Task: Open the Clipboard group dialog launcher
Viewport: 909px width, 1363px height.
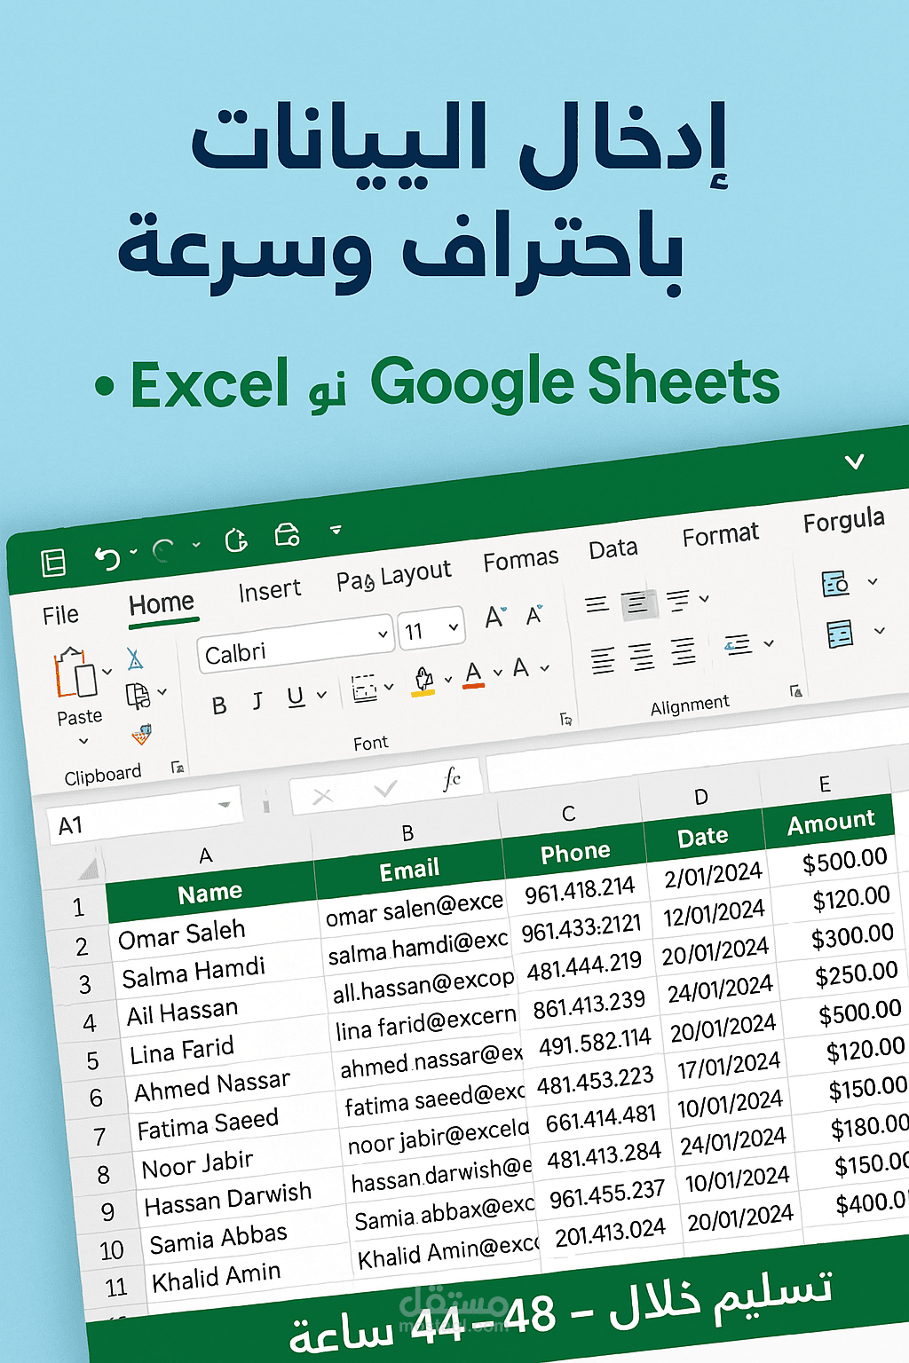Action: coord(178,767)
